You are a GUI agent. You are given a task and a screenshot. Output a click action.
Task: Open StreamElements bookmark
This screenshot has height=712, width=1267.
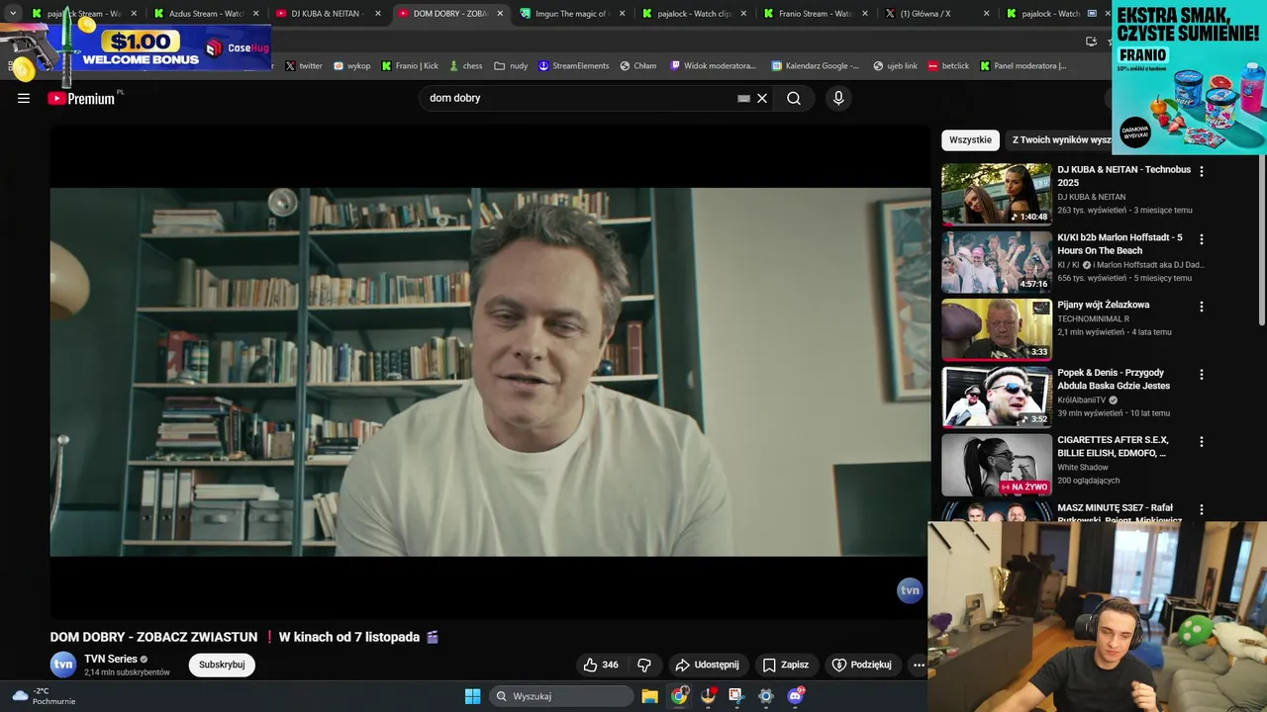pos(573,66)
